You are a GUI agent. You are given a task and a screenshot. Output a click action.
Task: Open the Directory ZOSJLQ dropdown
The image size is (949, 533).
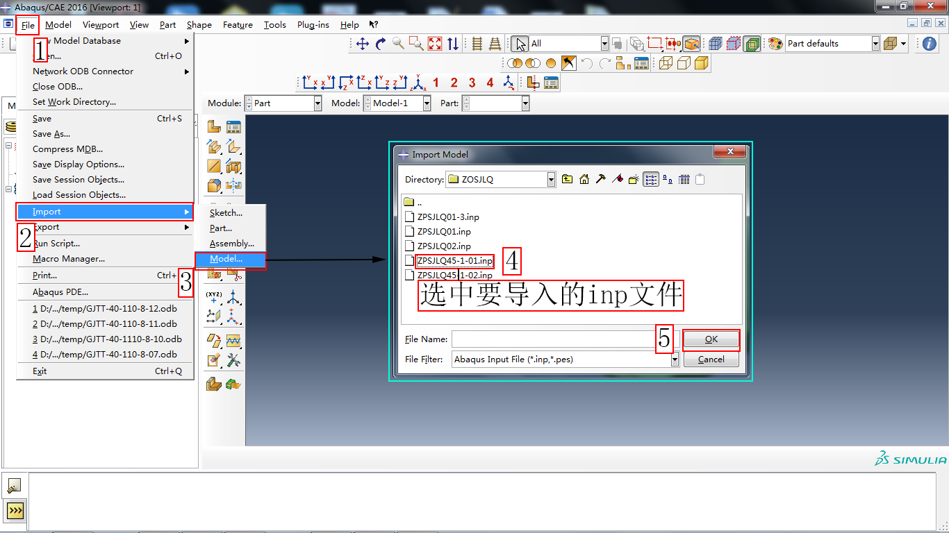point(551,179)
